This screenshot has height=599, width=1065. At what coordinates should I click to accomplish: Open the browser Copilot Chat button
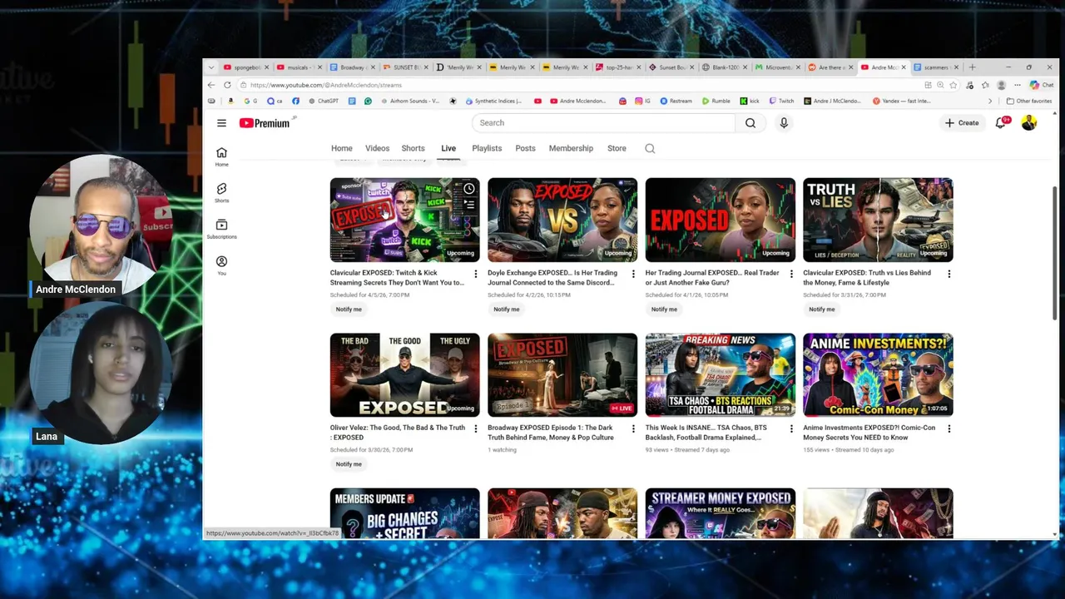click(x=1042, y=85)
